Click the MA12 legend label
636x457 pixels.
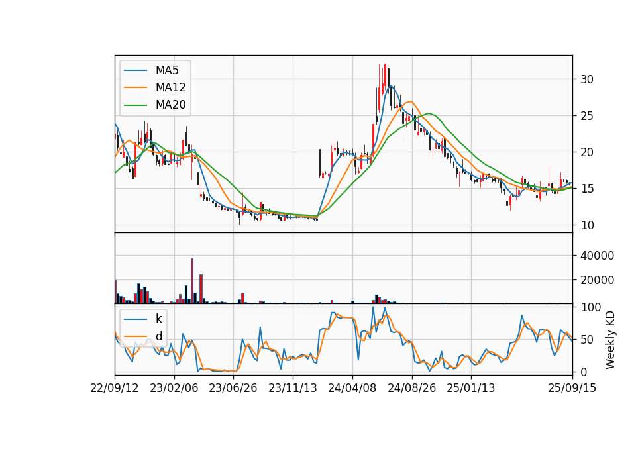[x=170, y=87]
